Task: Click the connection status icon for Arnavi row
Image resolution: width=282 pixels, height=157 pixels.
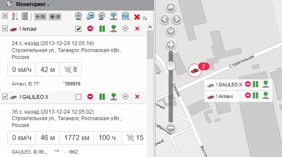Action: 113,29
